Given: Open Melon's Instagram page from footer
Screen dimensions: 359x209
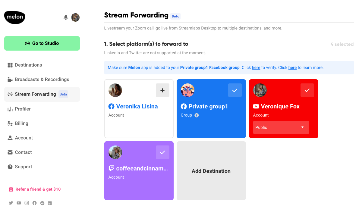Looking at the screenshot, I should click(27, 203).
